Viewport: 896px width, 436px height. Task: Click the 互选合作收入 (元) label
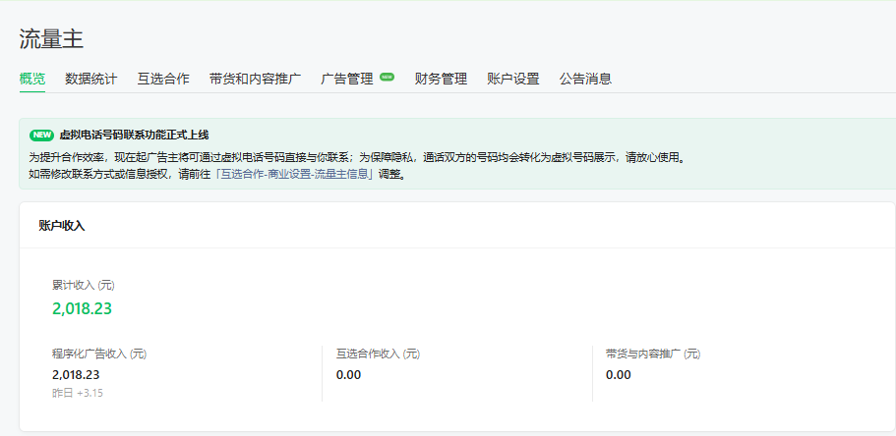[378, 354]
